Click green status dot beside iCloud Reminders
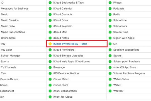Image resolution: width=151 pixels, height=101 pixels. (x=50, y=50)
